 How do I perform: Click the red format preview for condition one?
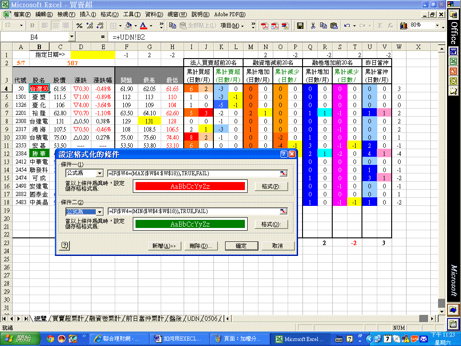[x=190, y=186]
